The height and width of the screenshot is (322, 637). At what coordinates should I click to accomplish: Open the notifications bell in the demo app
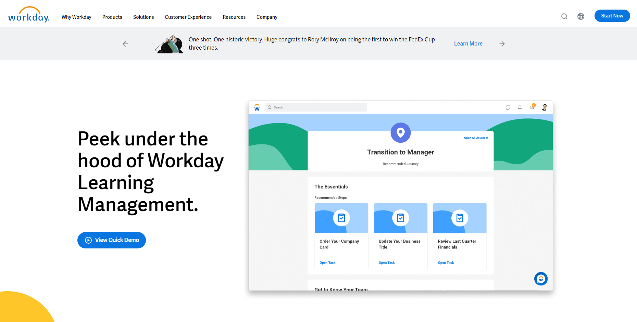click(520, 107)
